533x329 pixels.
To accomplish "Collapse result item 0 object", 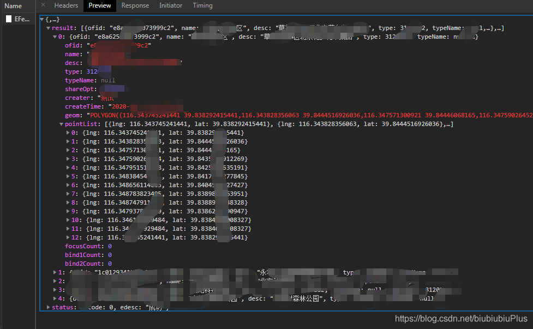I will click(x=55, y=37).
